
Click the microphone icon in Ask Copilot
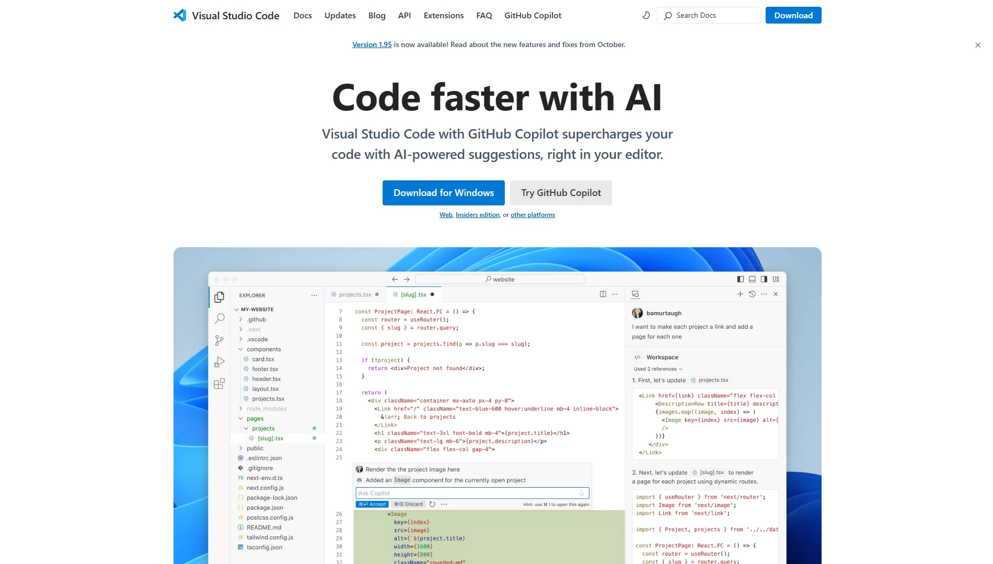[x=582, y=493]
